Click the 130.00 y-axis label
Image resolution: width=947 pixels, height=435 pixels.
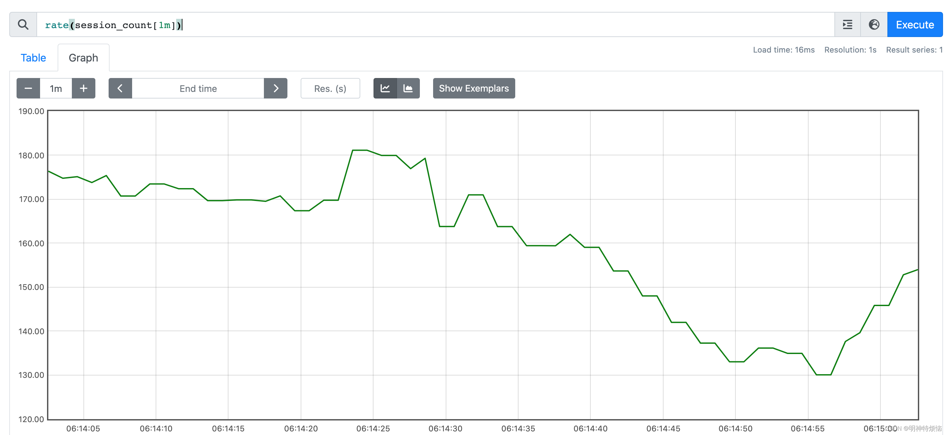tap(31, 375)
